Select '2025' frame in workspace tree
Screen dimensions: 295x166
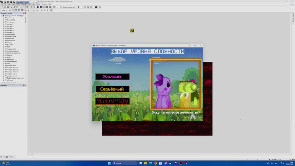point(9,47)
